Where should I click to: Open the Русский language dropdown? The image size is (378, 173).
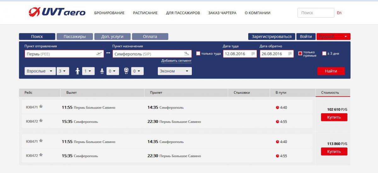333,36
